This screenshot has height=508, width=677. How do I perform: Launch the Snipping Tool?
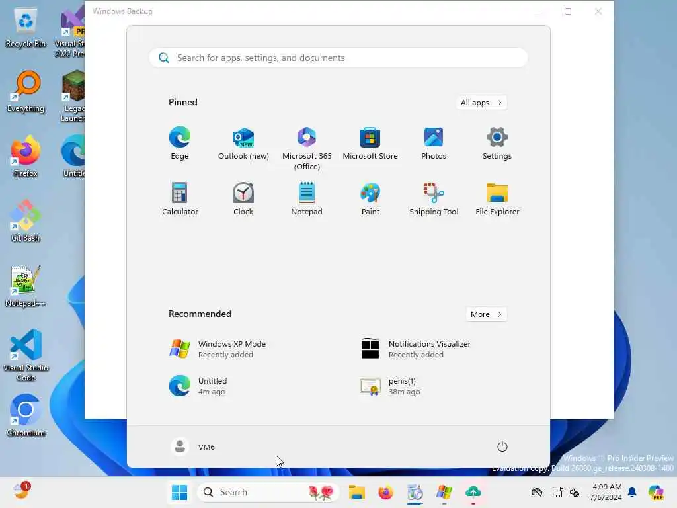(x=434, y=198)
